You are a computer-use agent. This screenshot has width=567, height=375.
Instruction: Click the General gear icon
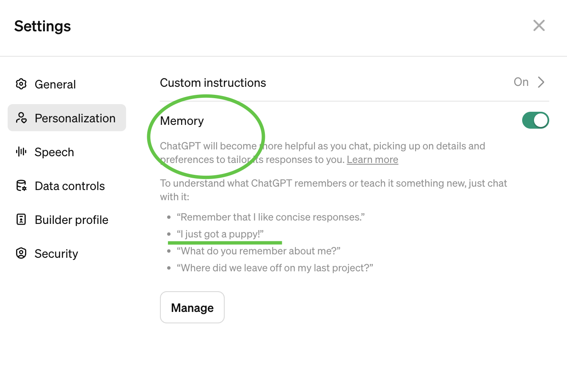coord(21,84)
